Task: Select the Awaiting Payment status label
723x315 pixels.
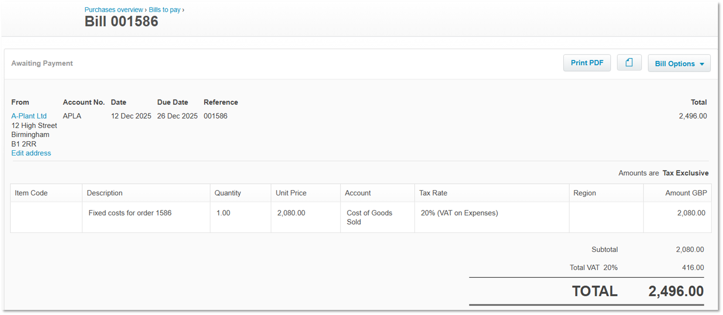Action: tap(42, 63)
